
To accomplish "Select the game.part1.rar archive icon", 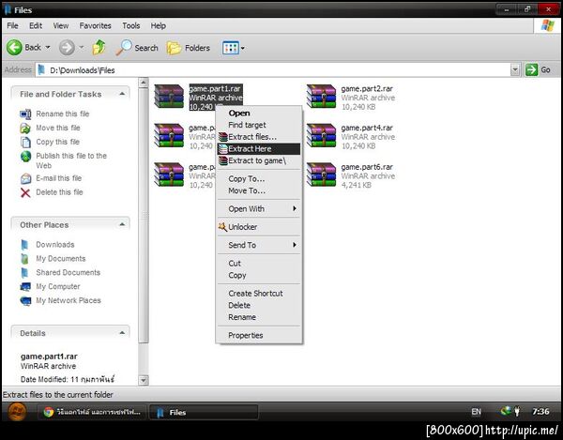I will [169, 97].
